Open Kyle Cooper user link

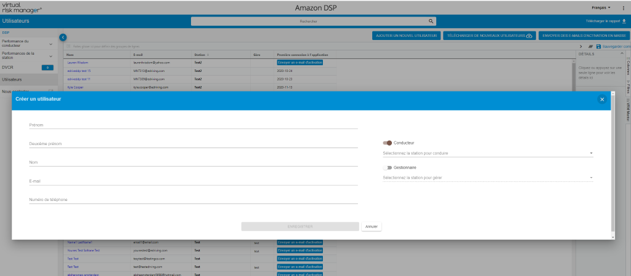[75, 87]
